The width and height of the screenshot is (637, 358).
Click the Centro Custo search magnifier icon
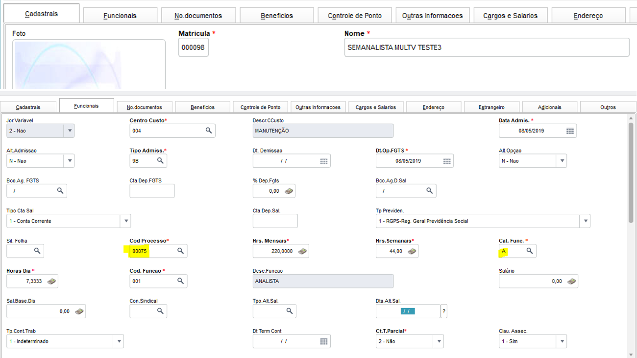[209, 130]
